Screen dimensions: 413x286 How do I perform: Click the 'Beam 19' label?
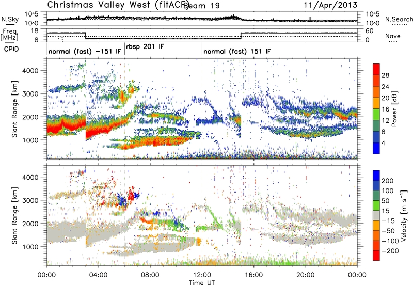pos(201,5)
